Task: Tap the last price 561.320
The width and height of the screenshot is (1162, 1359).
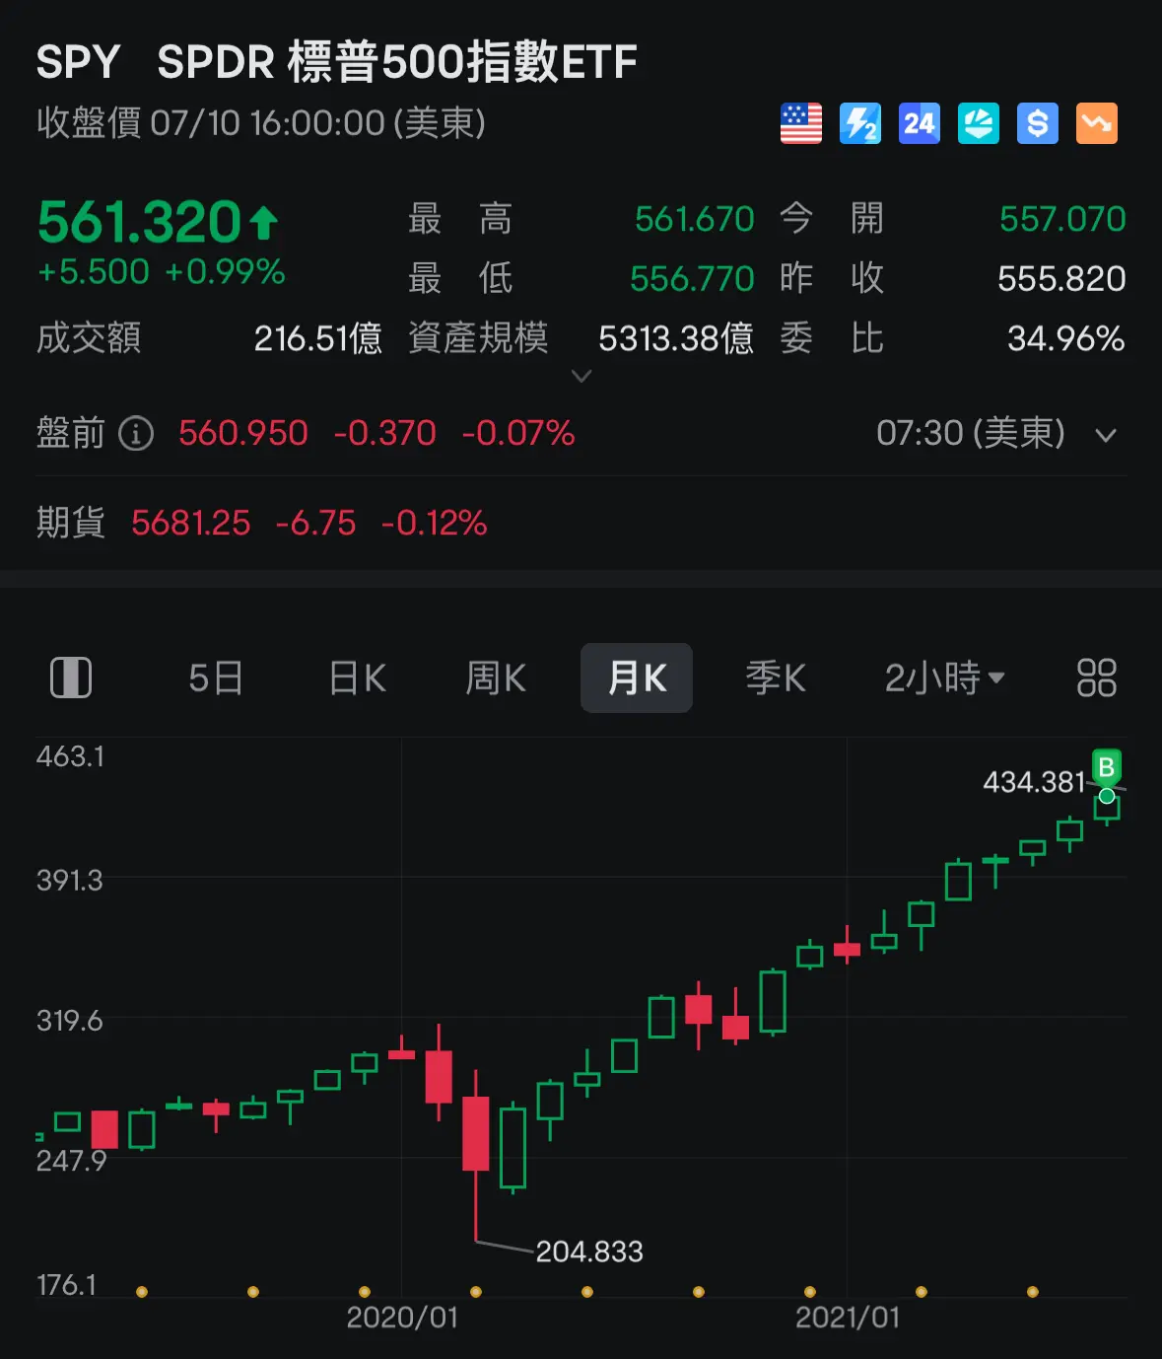Action: [x=139, y=221]
